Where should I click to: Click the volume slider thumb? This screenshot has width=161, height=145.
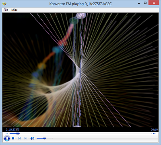[45, 138]
